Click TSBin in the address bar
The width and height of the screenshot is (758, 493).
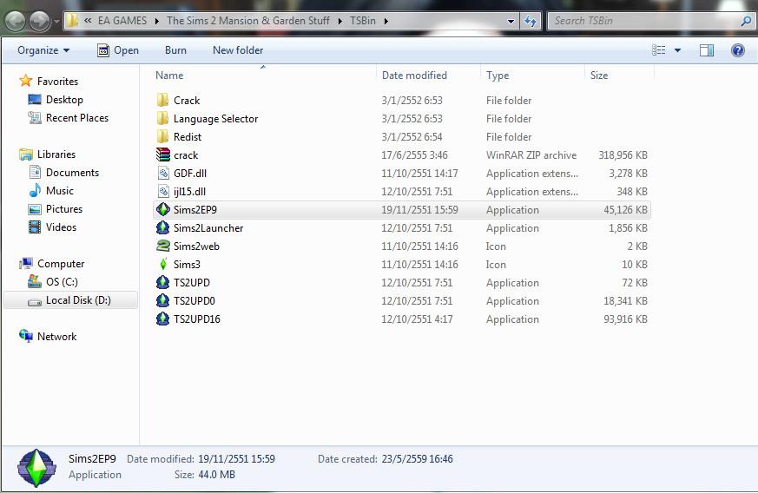tap(363, 21)
